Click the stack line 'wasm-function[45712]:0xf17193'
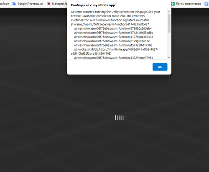The height and width of the screenshot is (172, 209). coord(113,45)
